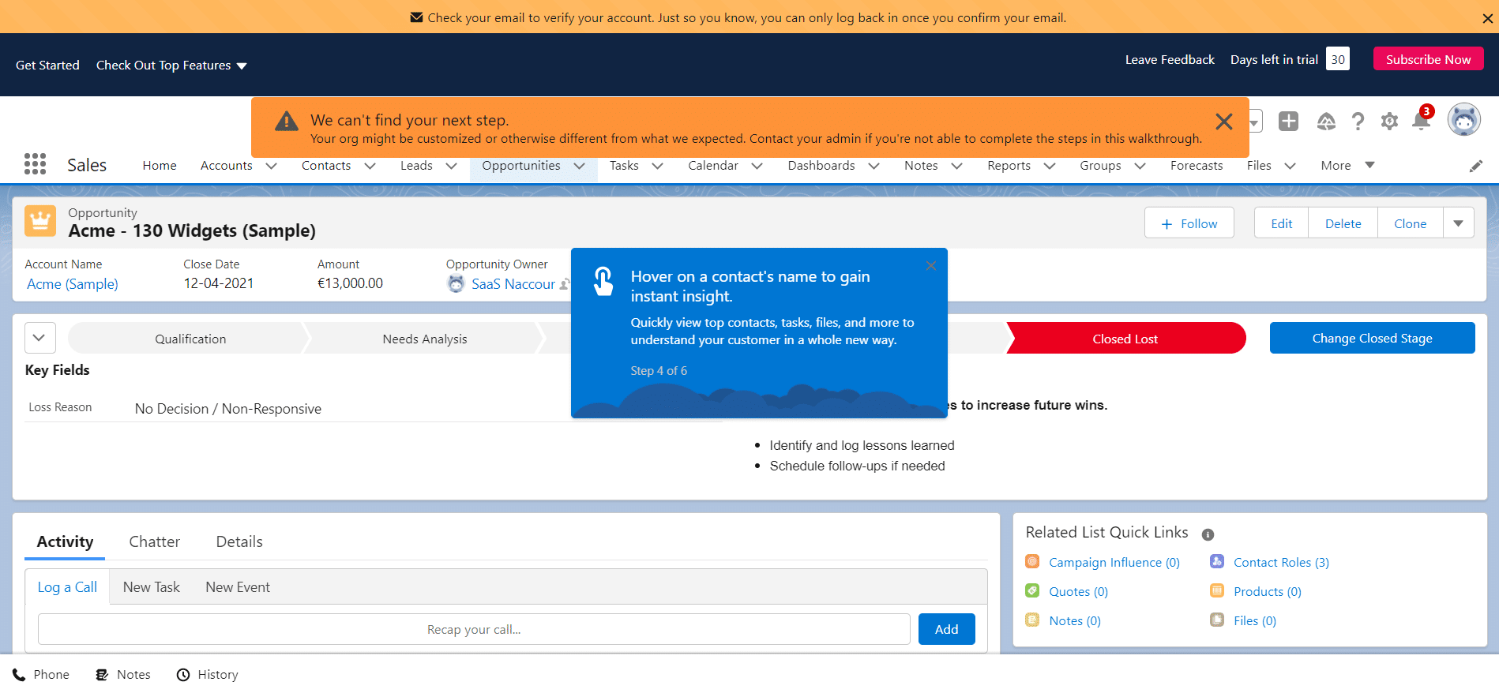Click the opportunity owner avatar icon
1499x693 pixels.
pos(456,284)
